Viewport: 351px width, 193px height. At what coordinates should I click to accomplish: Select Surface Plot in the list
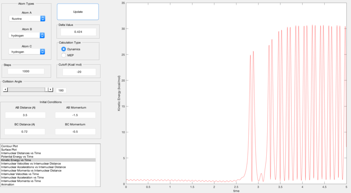pos(9,150)
